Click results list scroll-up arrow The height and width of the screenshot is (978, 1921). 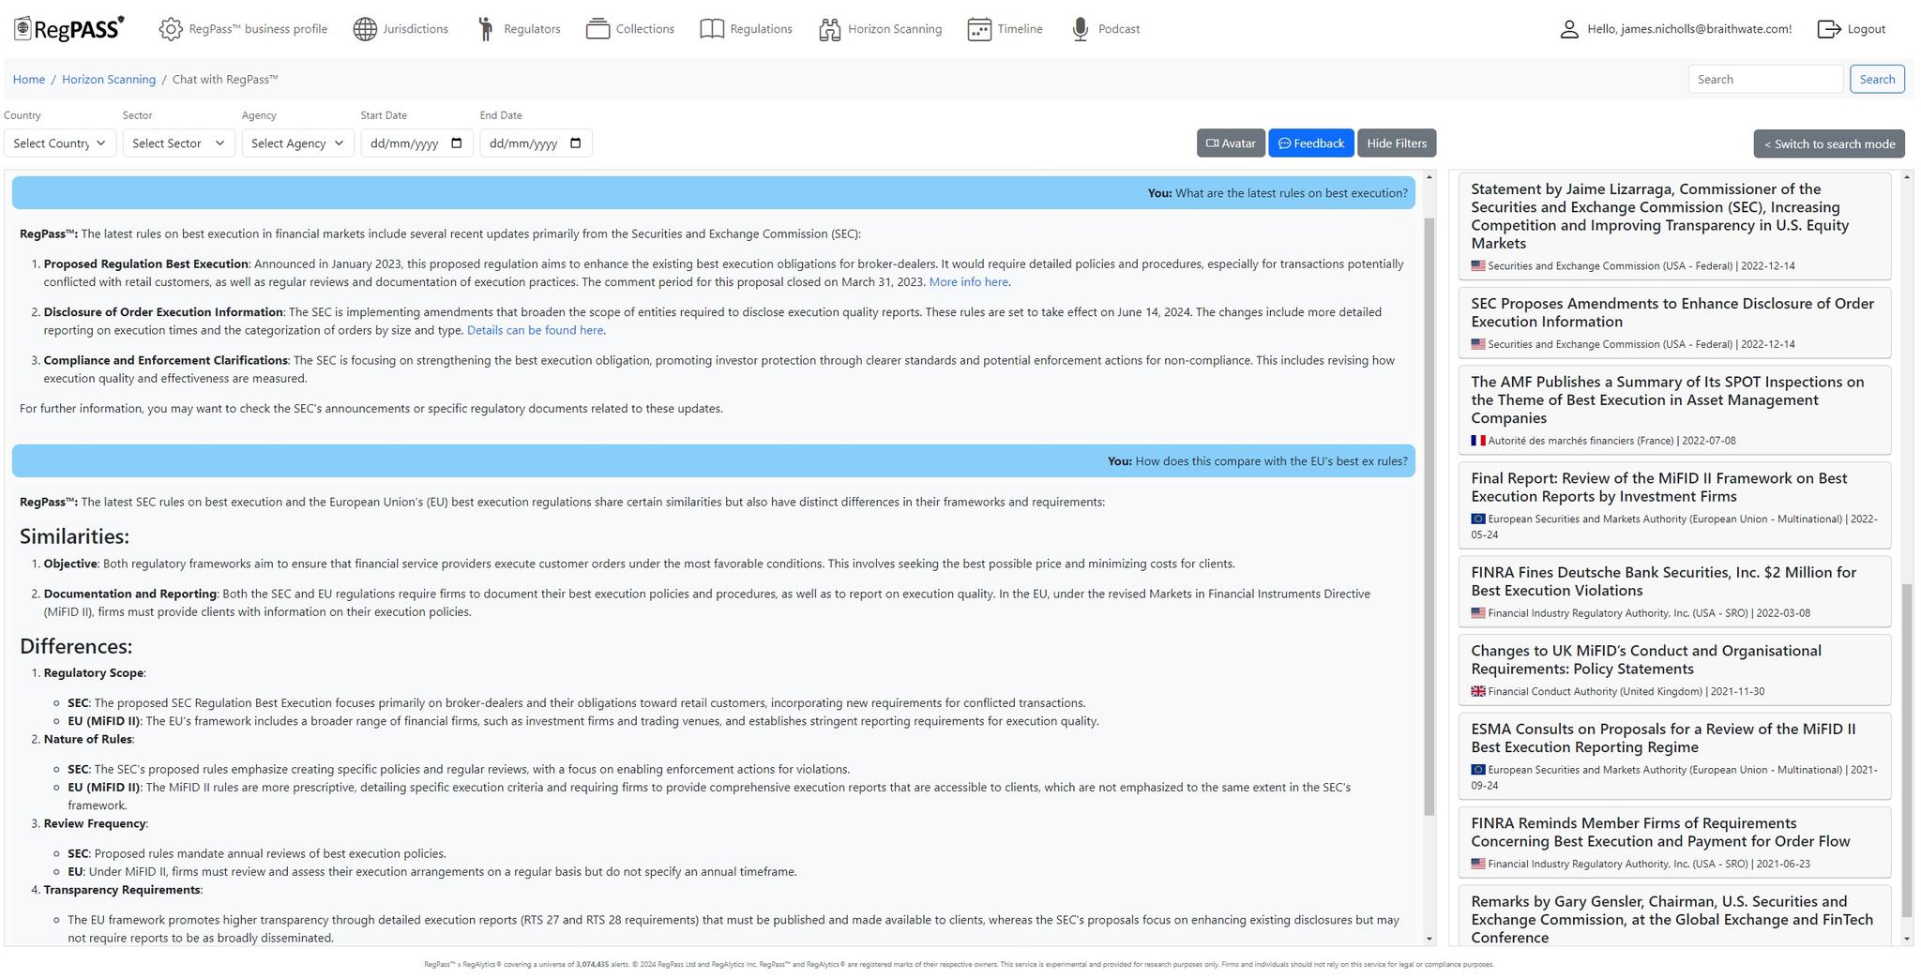tap(1906, 177)
